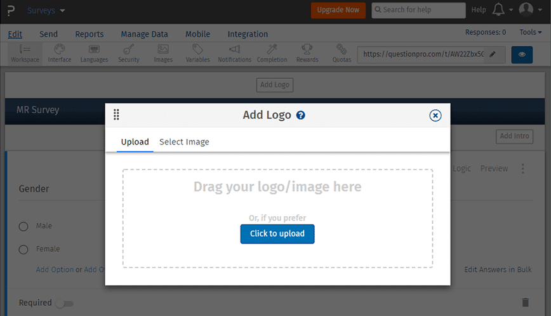Click the MR Survey title
551x316 pixels.
point(38,110)
